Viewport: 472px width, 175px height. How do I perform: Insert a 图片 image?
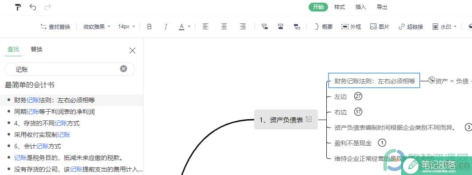click(379, 27)
